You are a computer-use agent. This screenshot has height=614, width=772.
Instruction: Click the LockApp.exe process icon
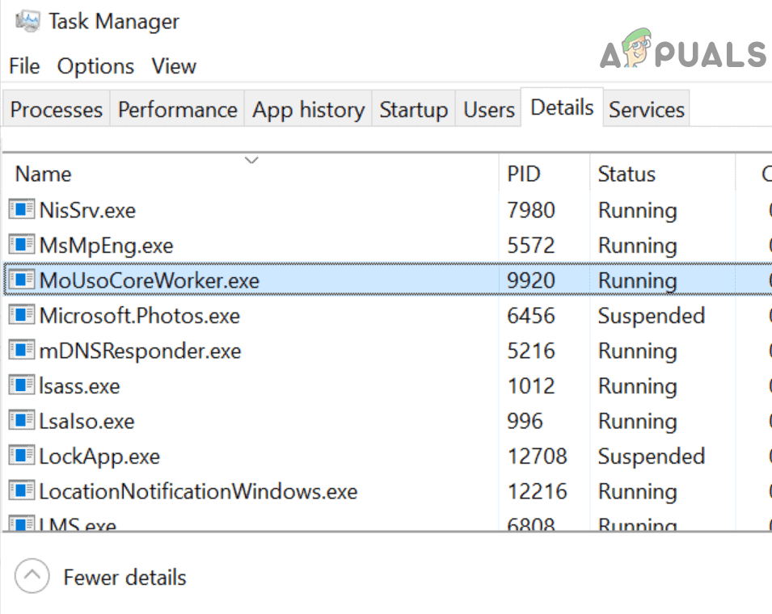[21, 456]
